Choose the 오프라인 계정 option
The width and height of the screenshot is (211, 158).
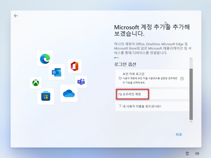point(152,94)
